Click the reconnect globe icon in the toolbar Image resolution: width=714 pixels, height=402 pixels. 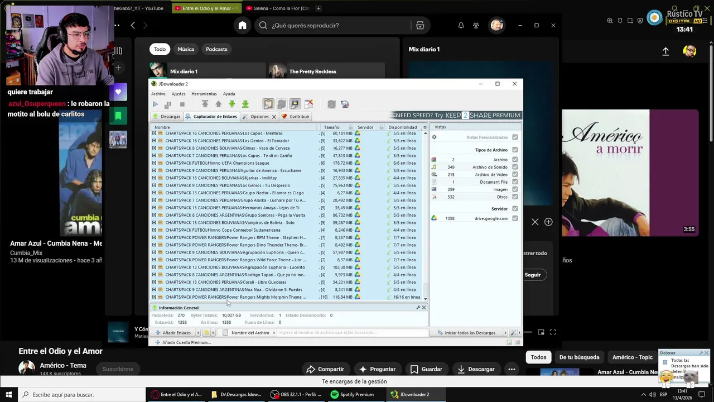(x=345, y=104)
